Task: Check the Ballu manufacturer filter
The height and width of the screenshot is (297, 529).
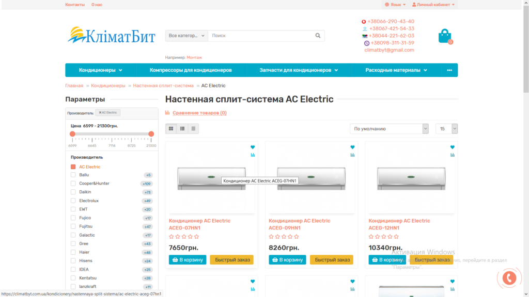Action: pyautogui.click(x=73, y=175)
